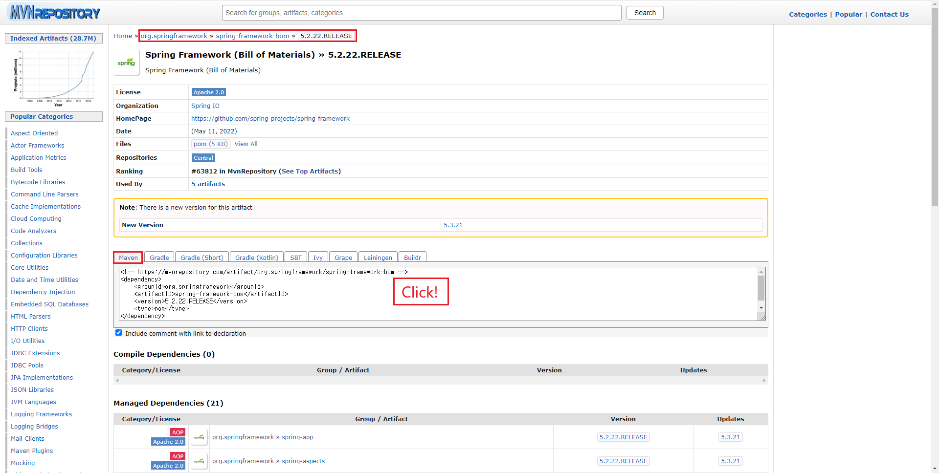Open 5.2.22.RELEASE version of spring-aop

click(x=623, y=437)
